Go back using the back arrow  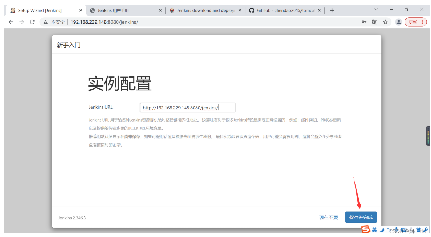point(11,22)
